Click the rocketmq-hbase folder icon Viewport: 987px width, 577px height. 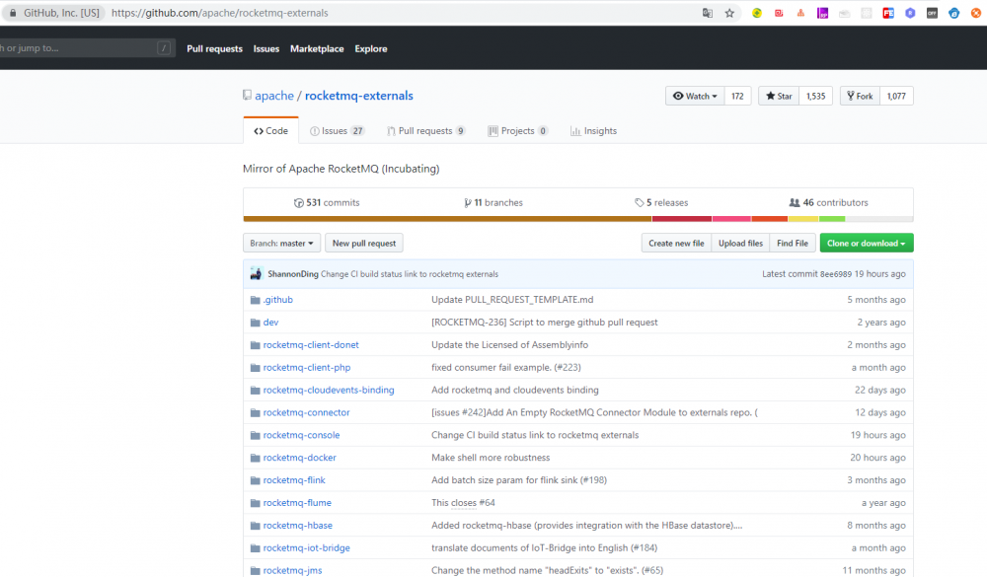tap(255, 526)
